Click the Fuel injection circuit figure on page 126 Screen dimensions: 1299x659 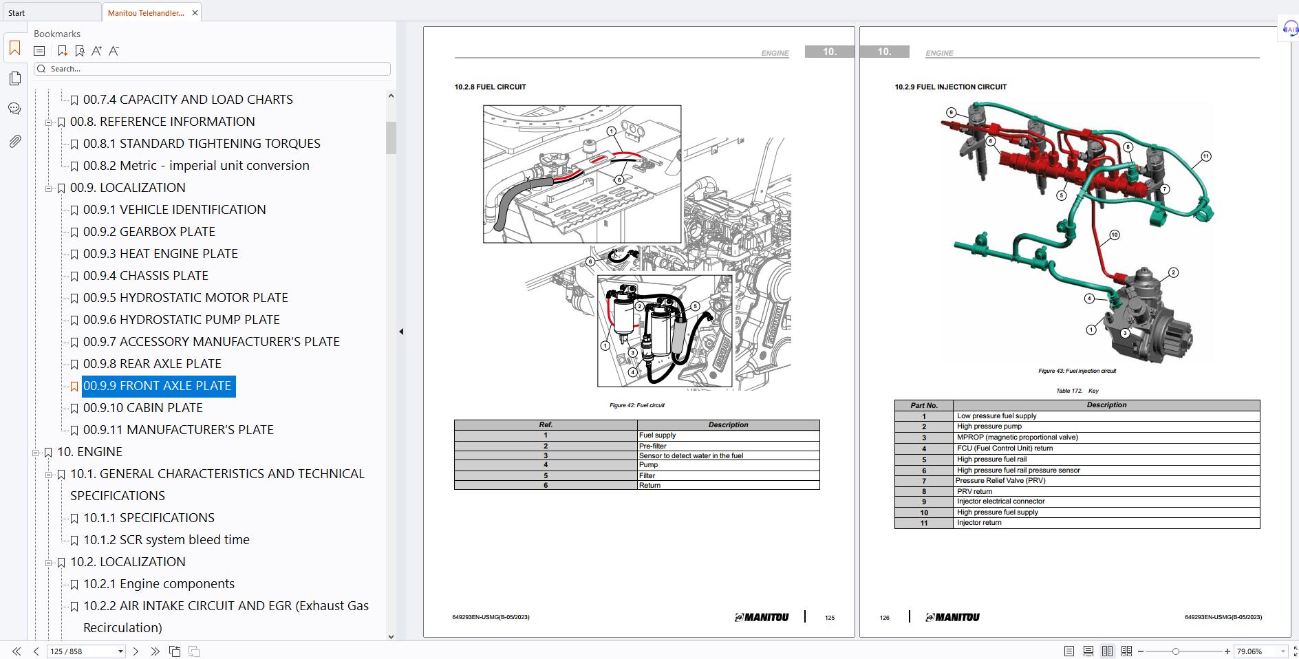[1077, 232]
